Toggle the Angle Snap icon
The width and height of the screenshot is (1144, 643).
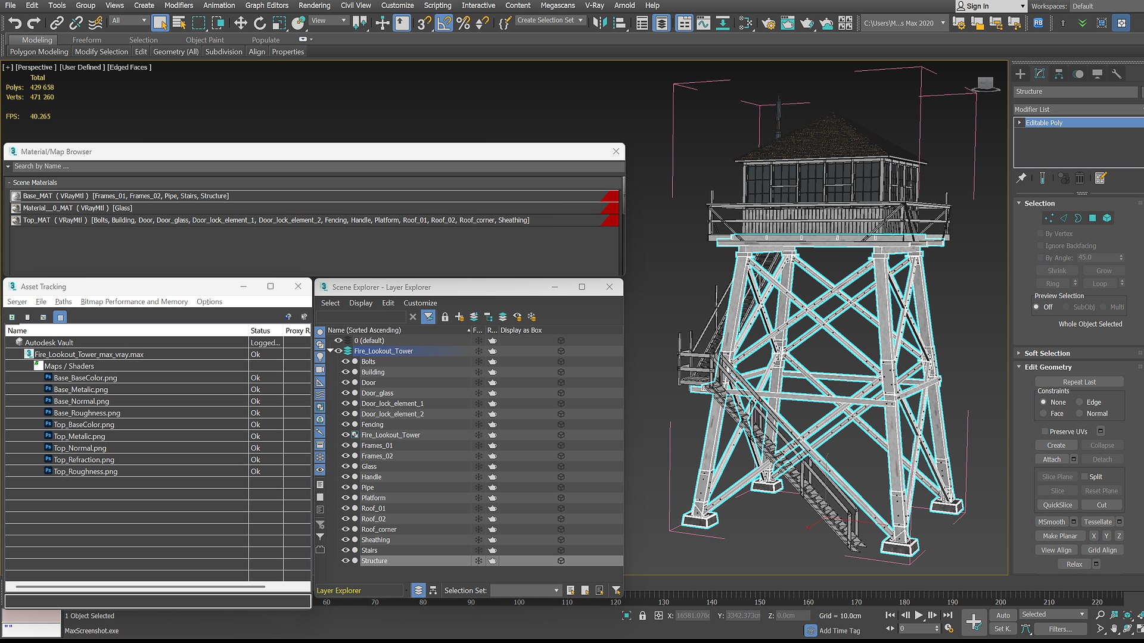coord(444,23)
